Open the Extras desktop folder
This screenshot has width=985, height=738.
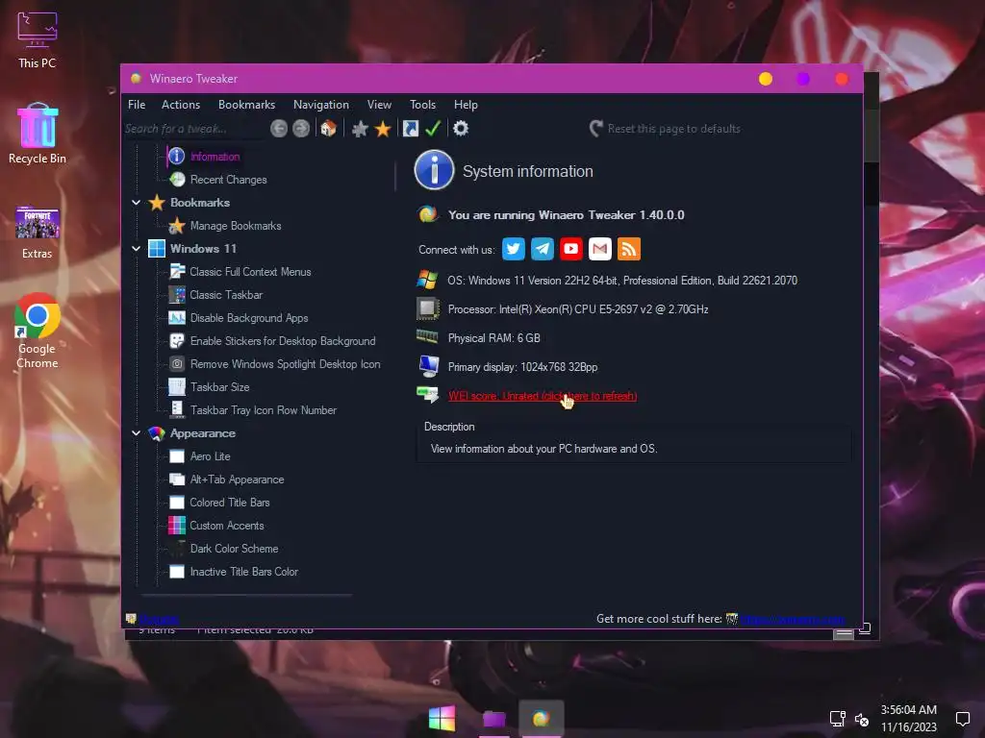(38, 233)
